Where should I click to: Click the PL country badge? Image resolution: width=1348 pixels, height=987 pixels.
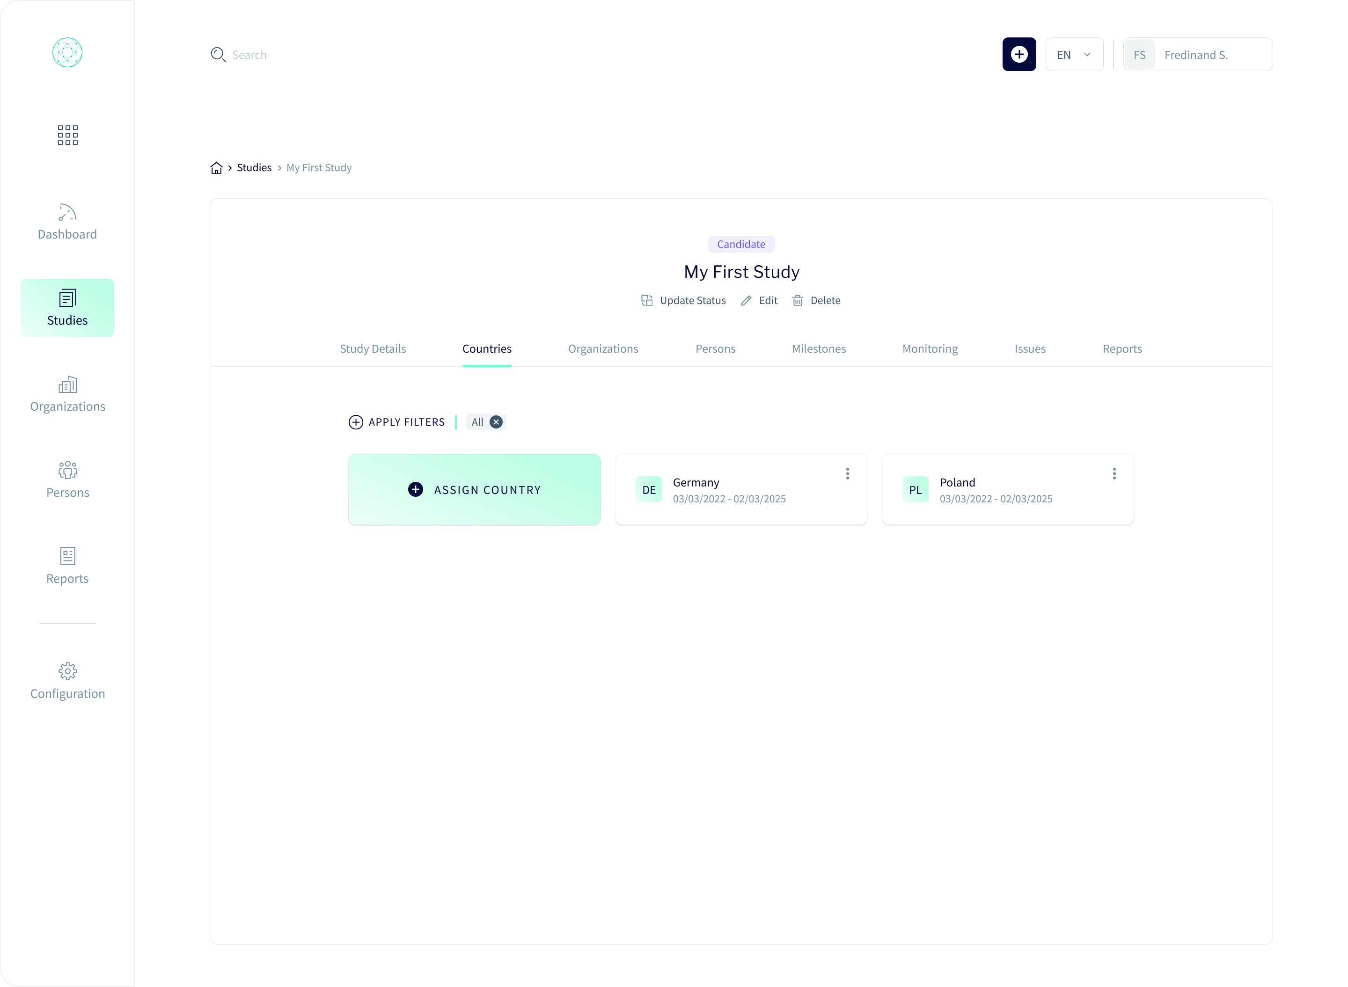click(915, 490)
